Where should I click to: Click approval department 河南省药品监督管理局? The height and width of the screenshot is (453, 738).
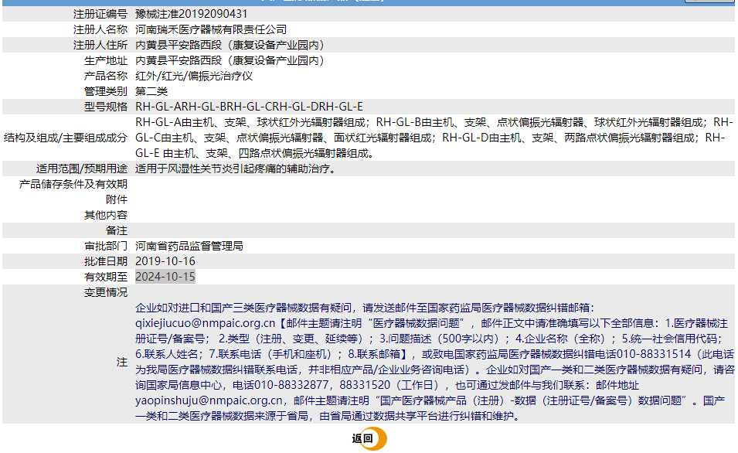point(189,246)
